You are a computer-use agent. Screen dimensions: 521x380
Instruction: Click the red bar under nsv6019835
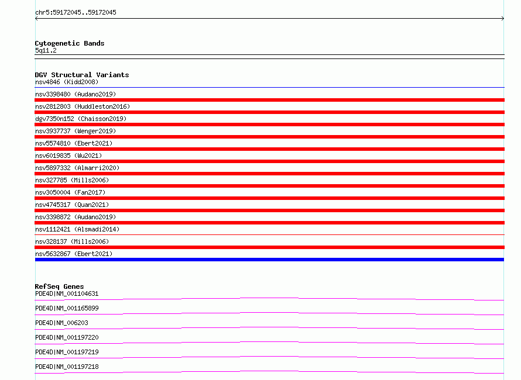269,161
